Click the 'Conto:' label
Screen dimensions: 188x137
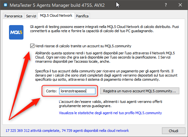pos(51,91)
